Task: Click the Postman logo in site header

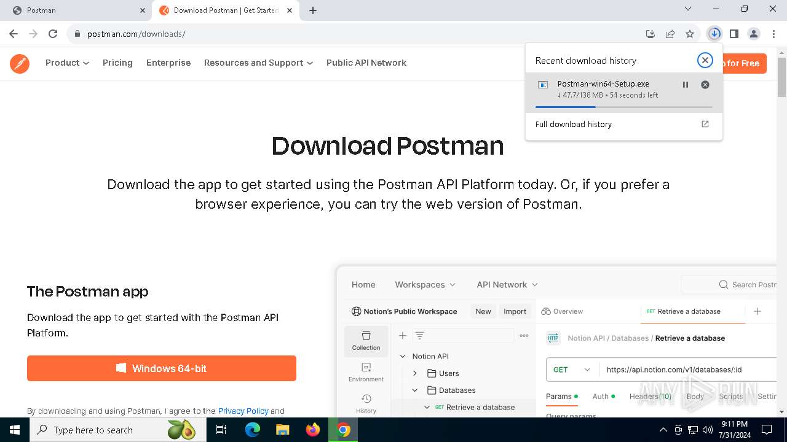Action: click(x=20, y=63)
